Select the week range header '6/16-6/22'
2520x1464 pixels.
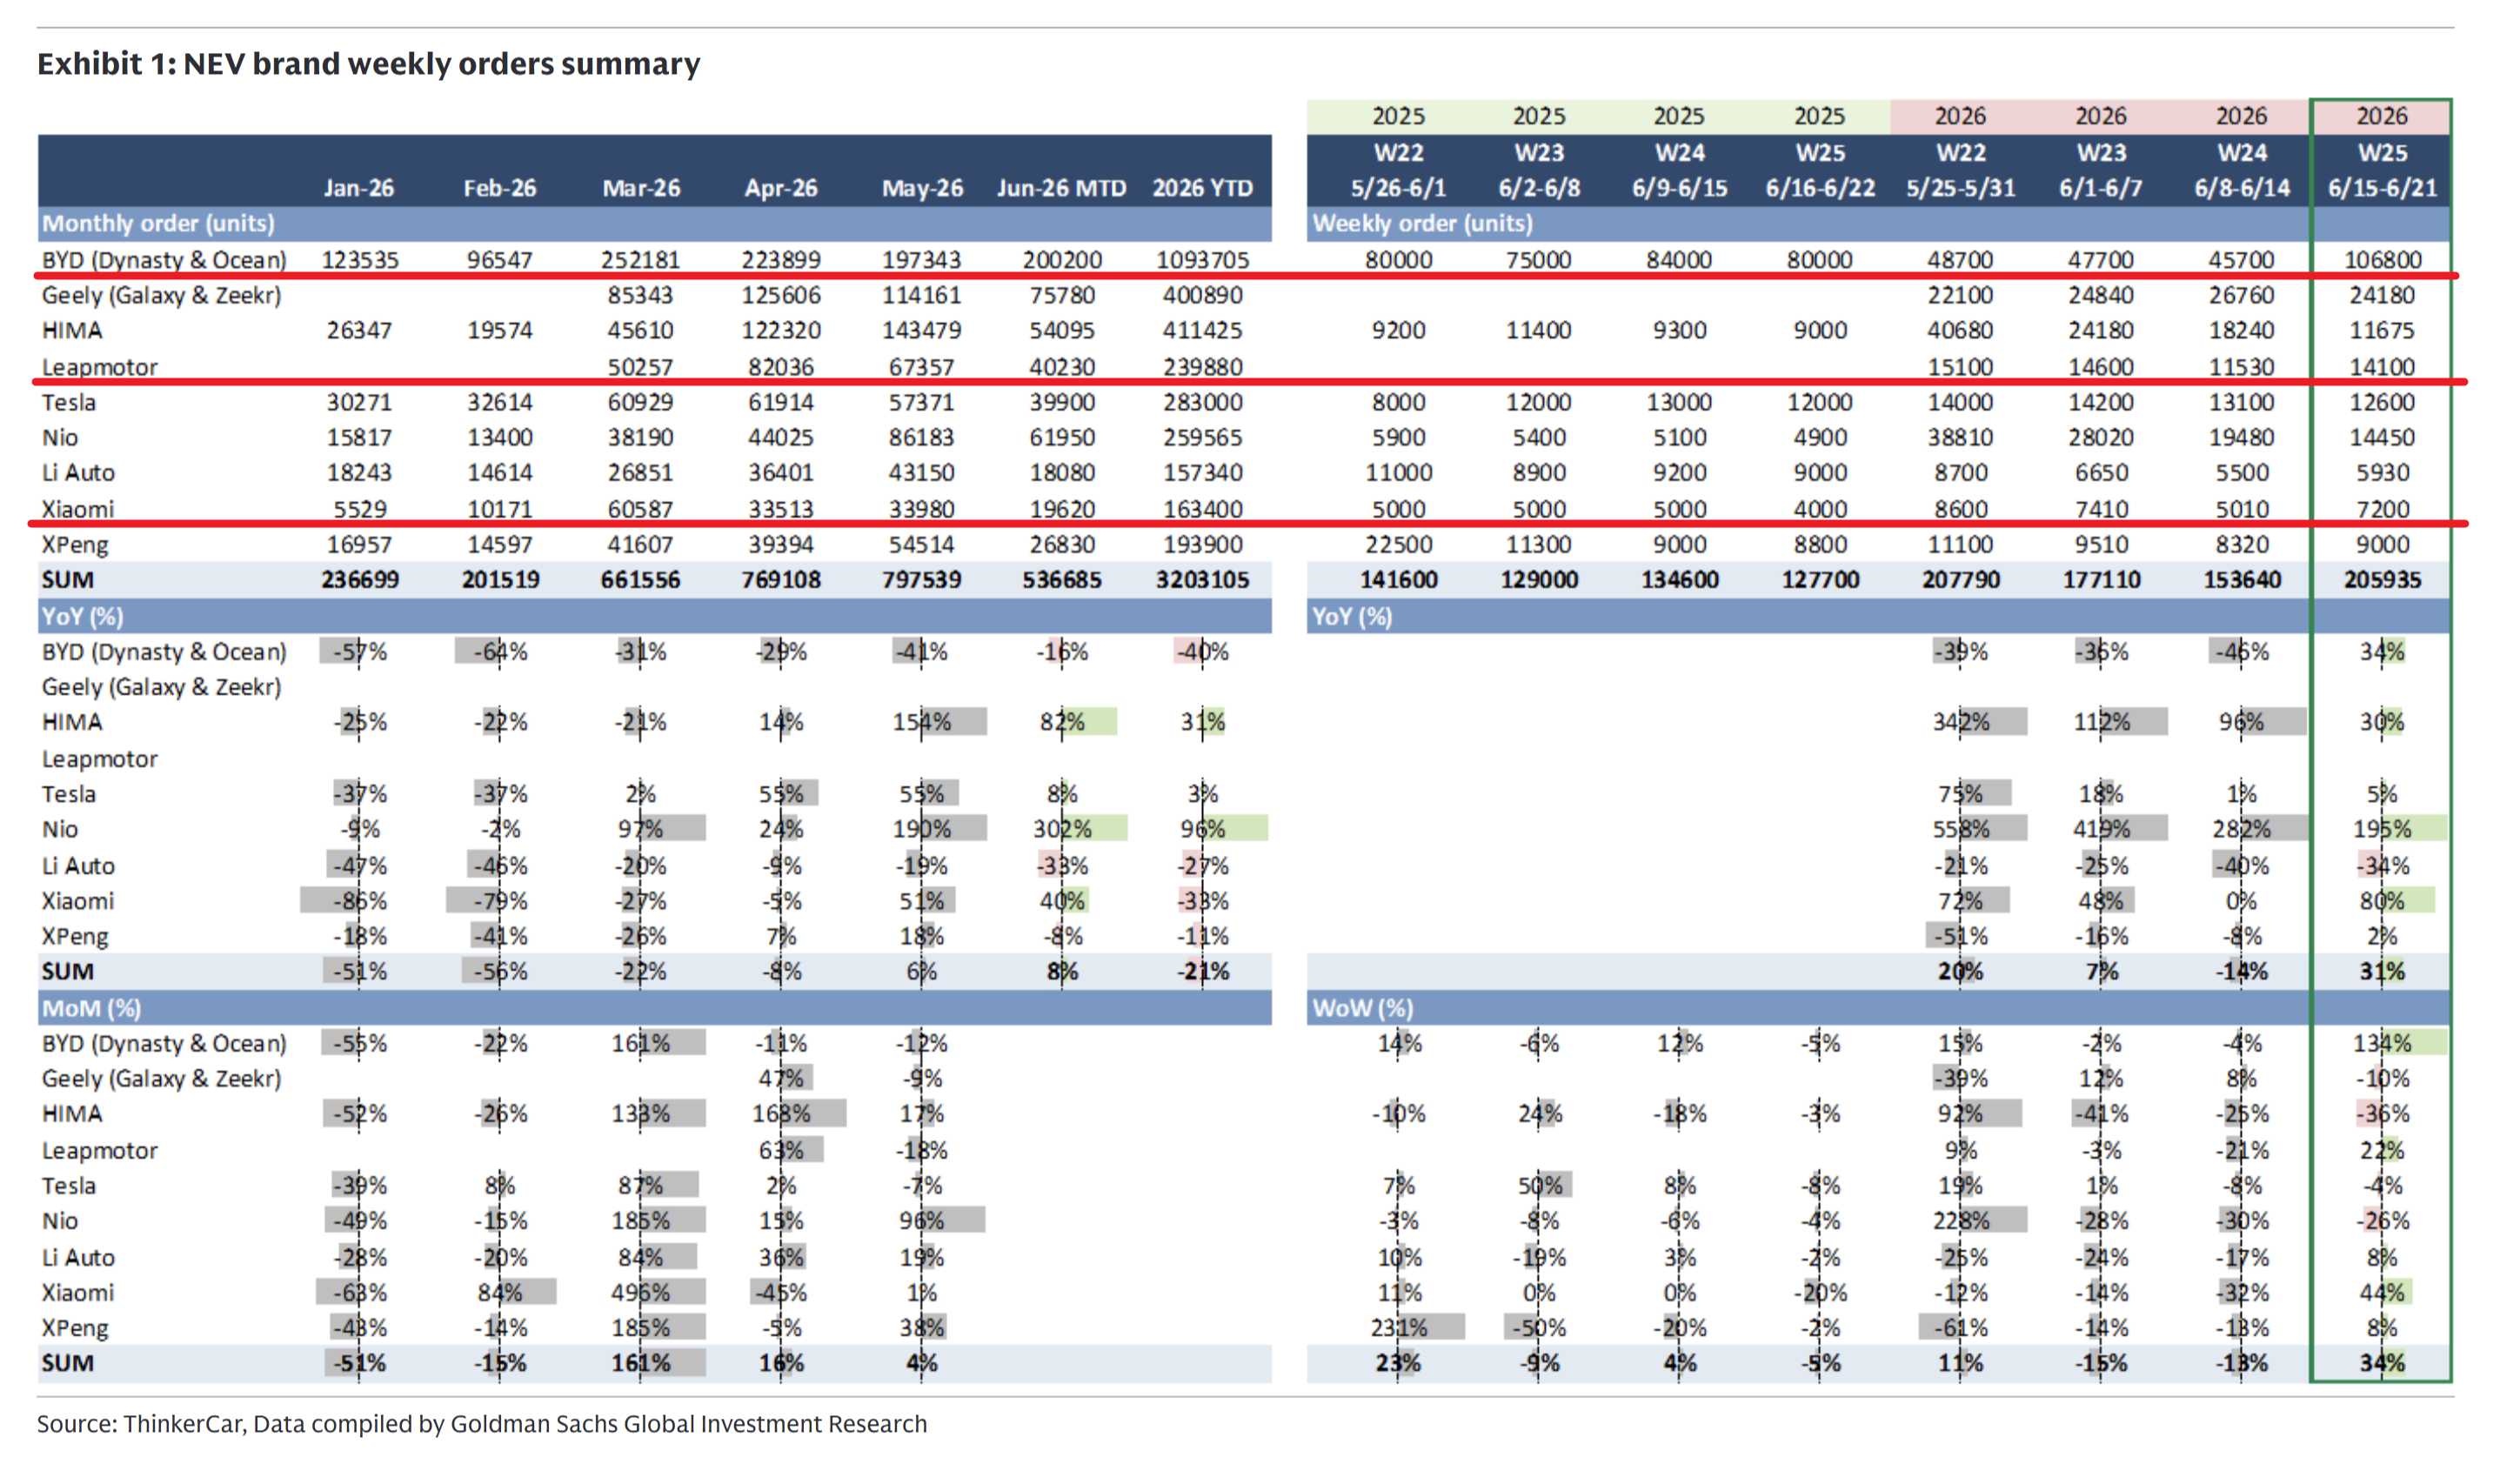1820,188
